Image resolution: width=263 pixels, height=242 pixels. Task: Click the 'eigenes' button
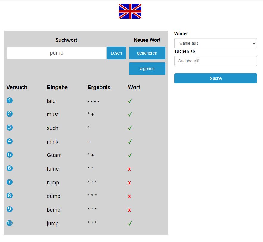[x=147, y=69]
